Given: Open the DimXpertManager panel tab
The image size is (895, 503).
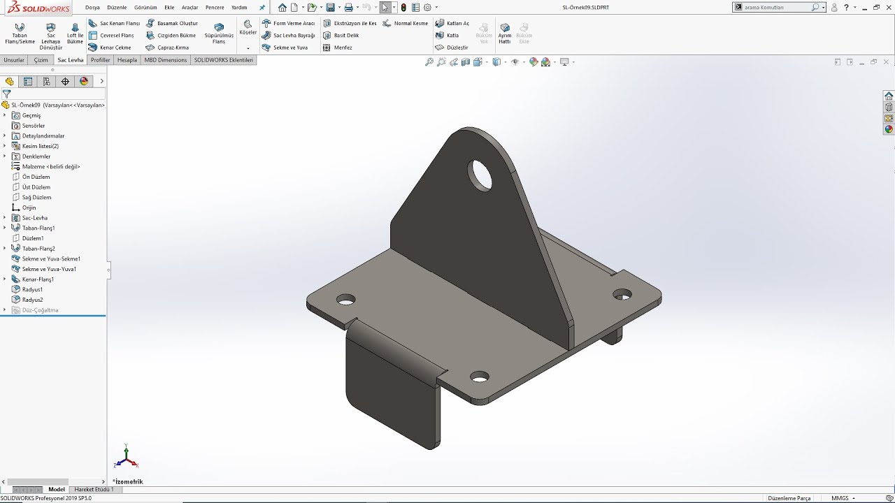Looking at the screenshot, I should 65,81.
